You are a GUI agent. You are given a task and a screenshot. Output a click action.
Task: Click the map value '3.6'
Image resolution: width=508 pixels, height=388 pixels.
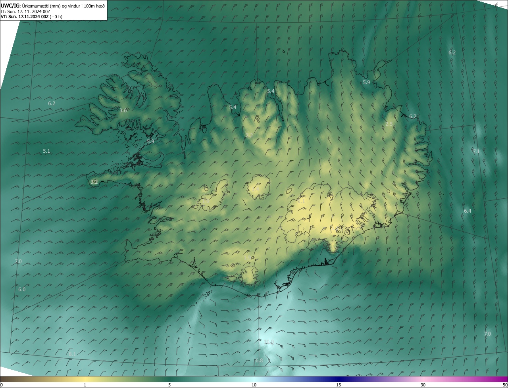tap(123, 110)
